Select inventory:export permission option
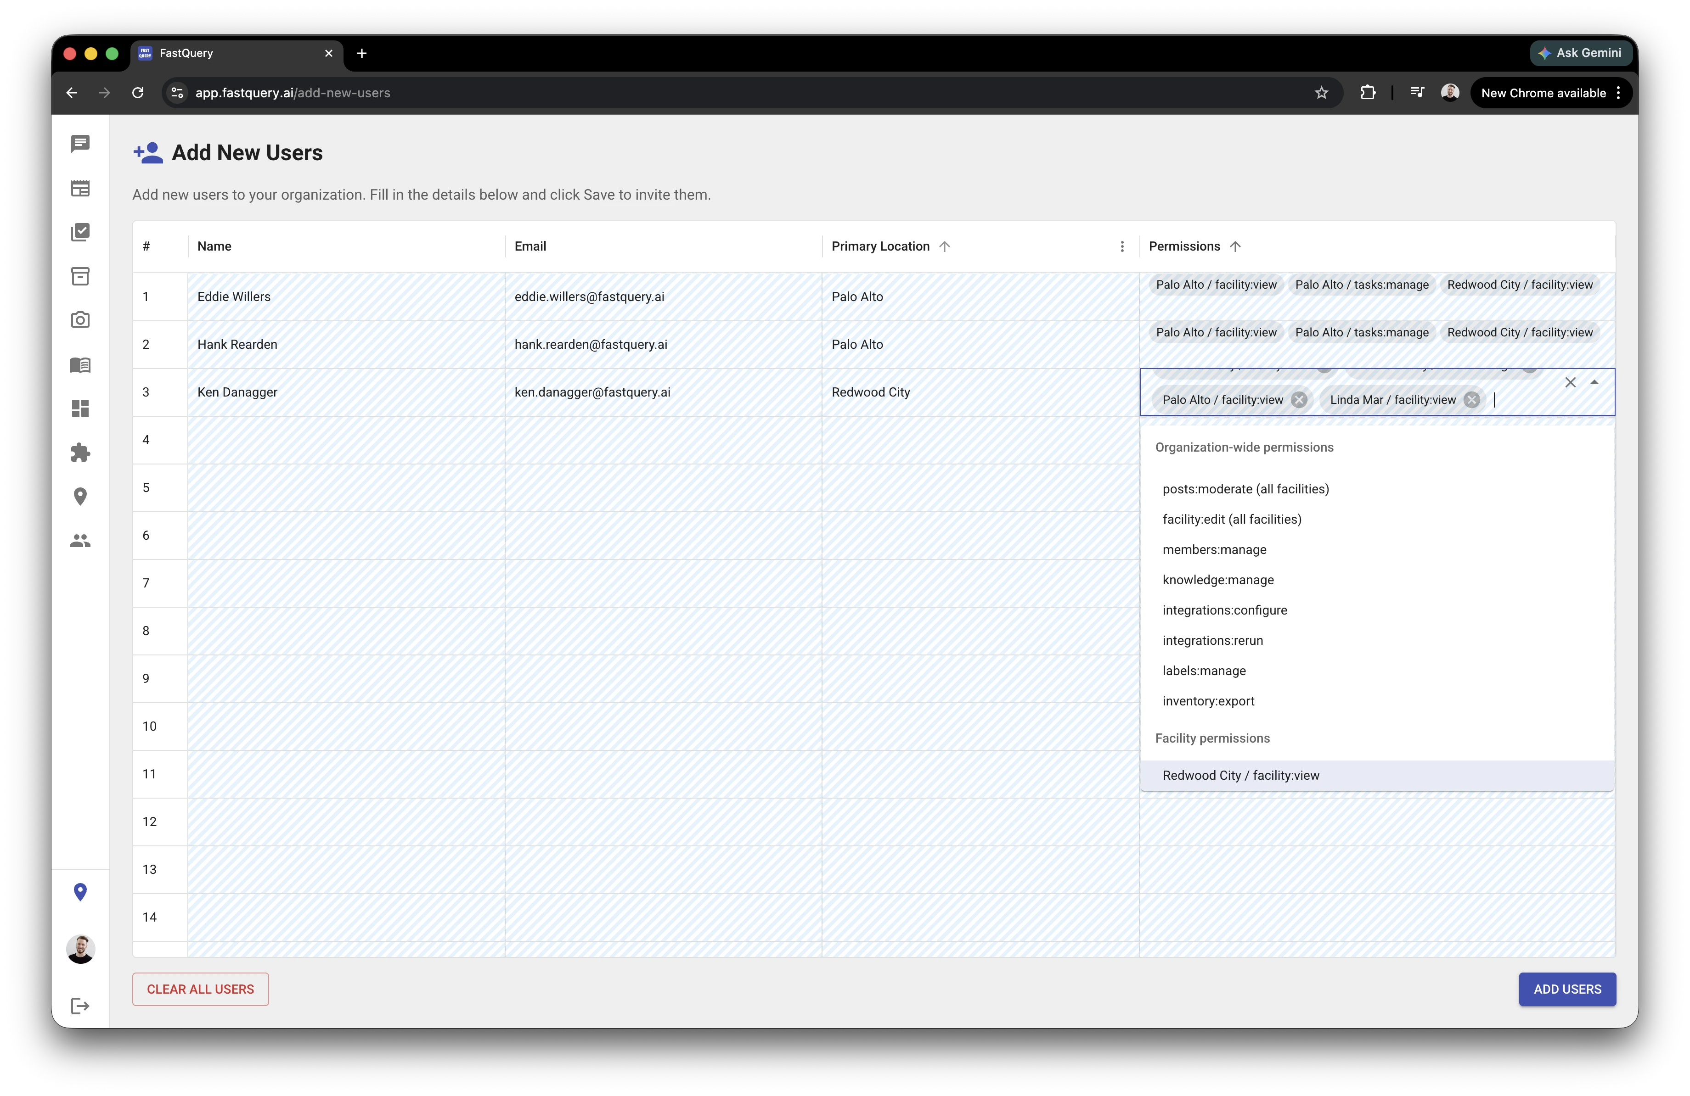Screen dimensions: 1690x1096 (x=1376, y=701)
